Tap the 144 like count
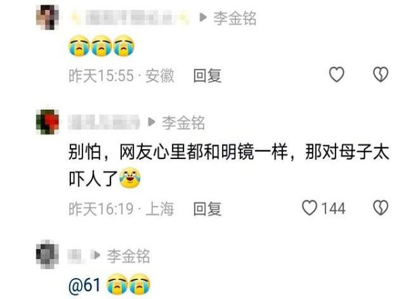 tap(334, 208)
